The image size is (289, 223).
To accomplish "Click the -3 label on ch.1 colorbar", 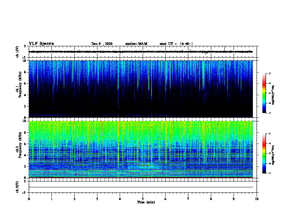I will (x=269, y=74).
